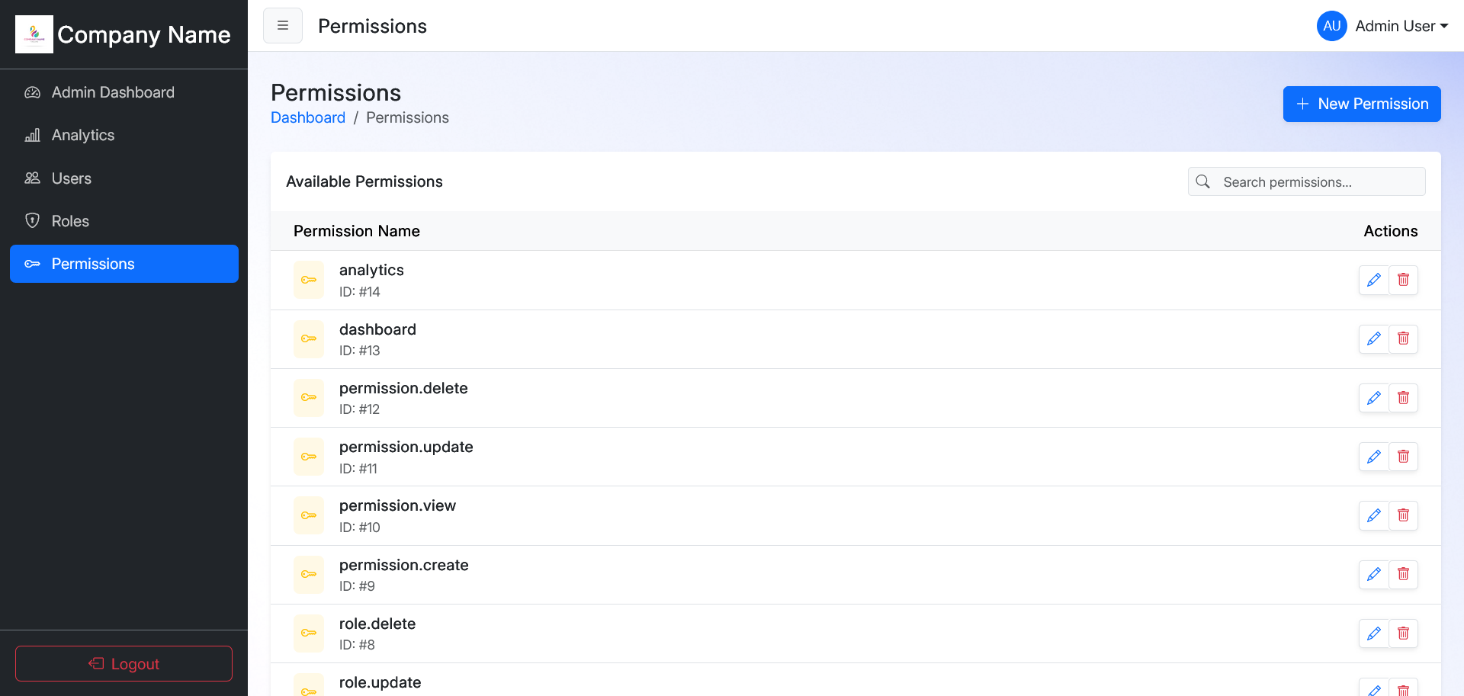Open Admin Dashboard in the sidebar
Screen dimensions: 1464x696
113,92
